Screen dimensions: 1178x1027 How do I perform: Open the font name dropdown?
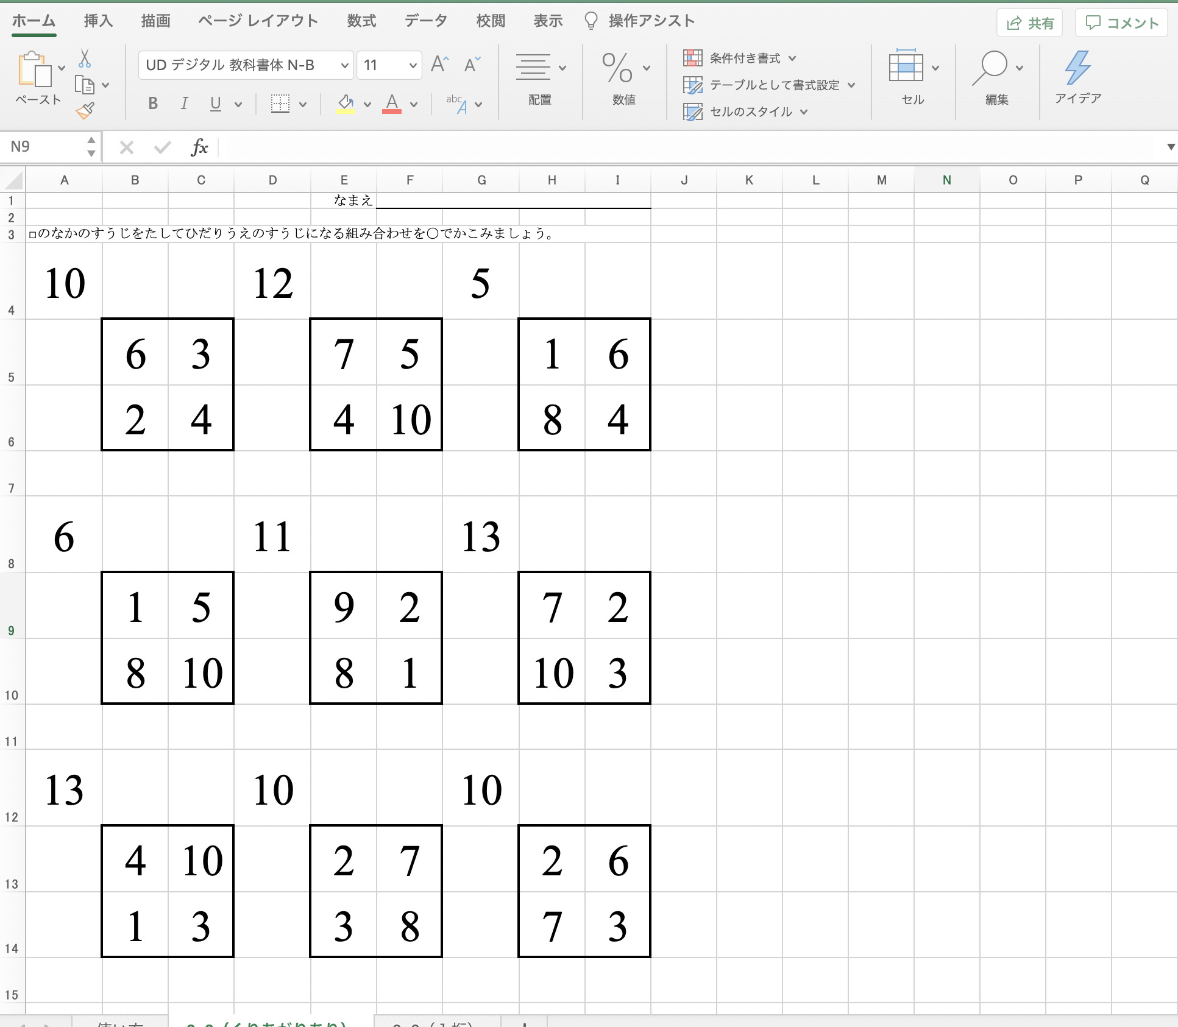[344, 65]
